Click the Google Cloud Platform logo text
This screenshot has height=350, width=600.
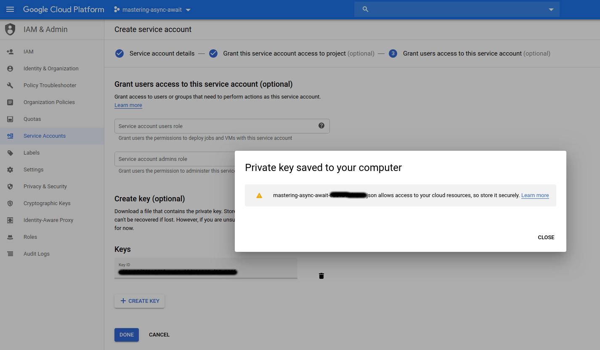tap(64, 9)
